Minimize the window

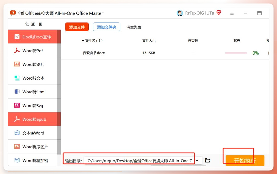tap(246, 13)
